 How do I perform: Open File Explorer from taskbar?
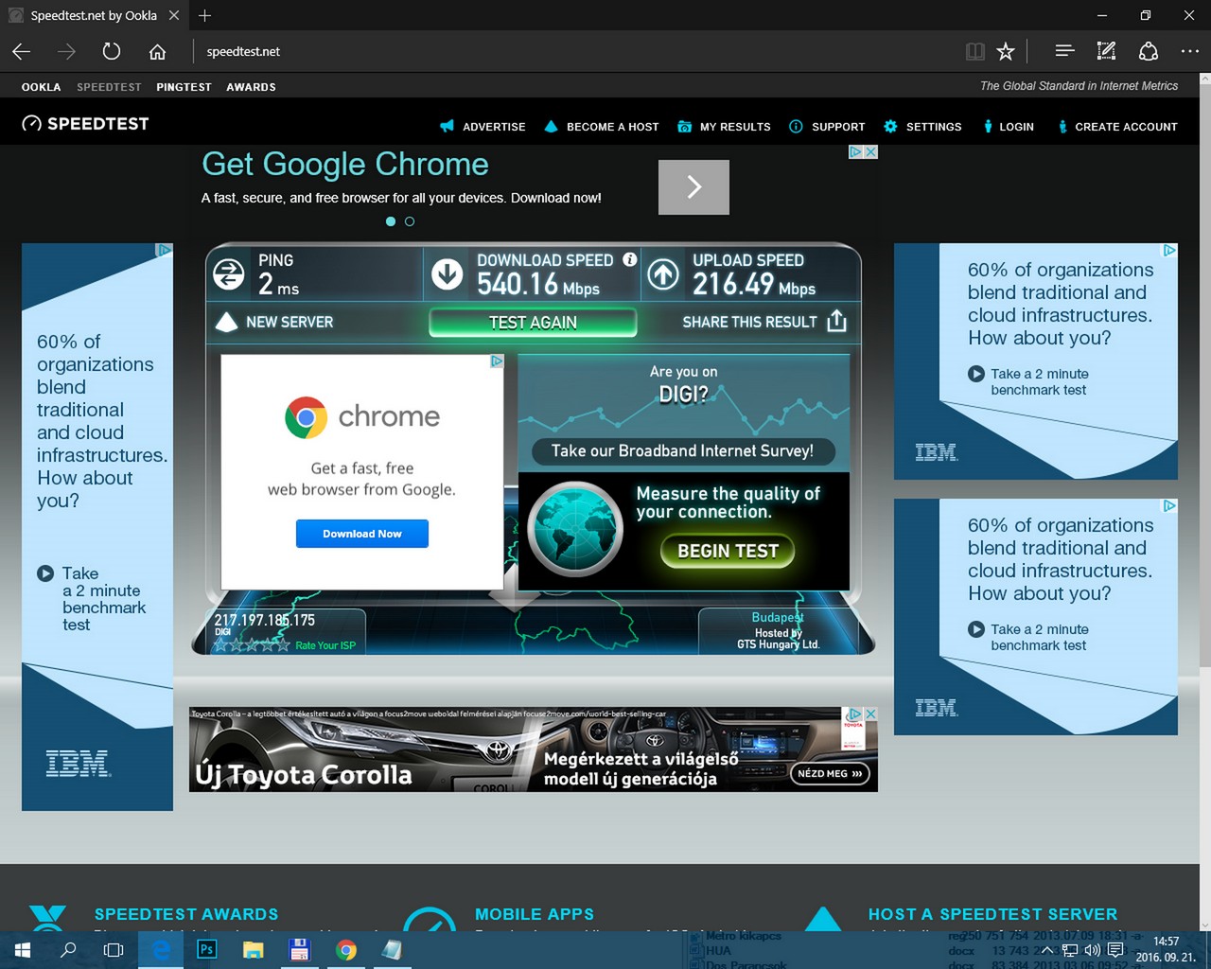click(x=253, y=950)
